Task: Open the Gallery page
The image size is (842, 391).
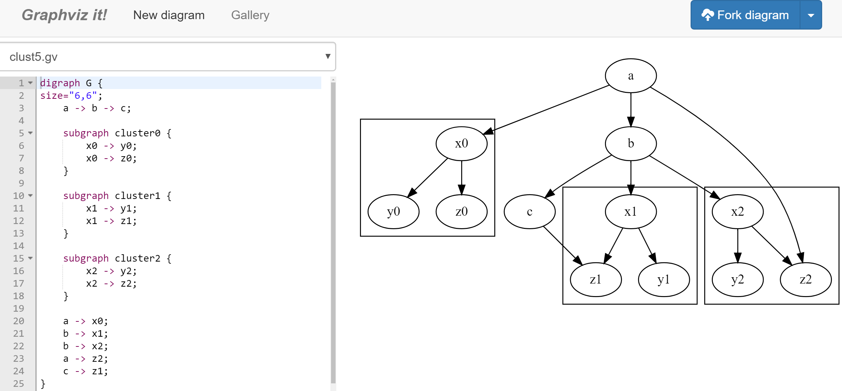Action: pos(250,15)
